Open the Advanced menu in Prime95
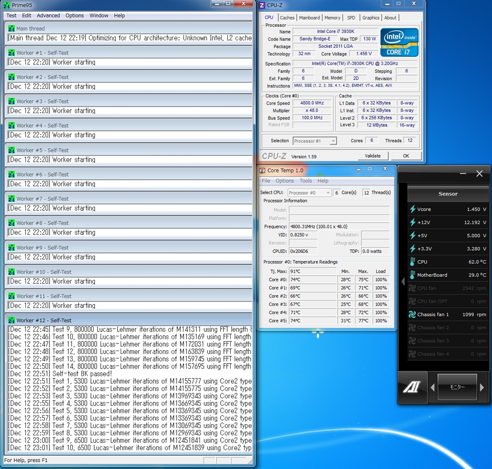492x469 pixels. [49, 15]
